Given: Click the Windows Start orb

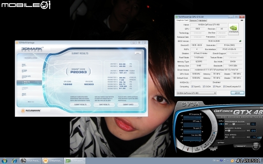Looking at the screenshot, I should pyautogui.click(x=5, y=161).
